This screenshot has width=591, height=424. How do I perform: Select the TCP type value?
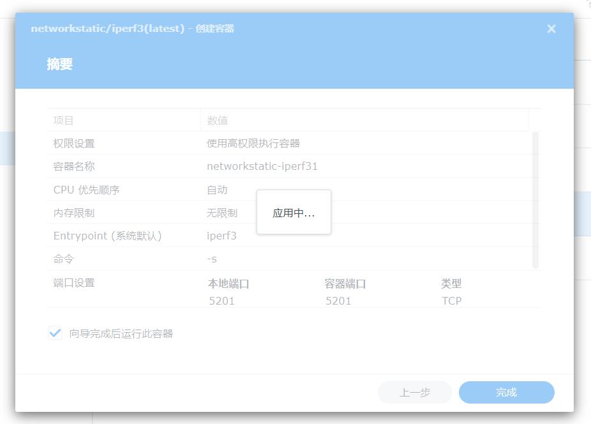pos(451,300)
